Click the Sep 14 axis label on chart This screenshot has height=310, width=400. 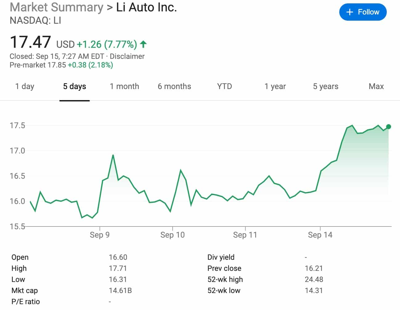point(320,235)
